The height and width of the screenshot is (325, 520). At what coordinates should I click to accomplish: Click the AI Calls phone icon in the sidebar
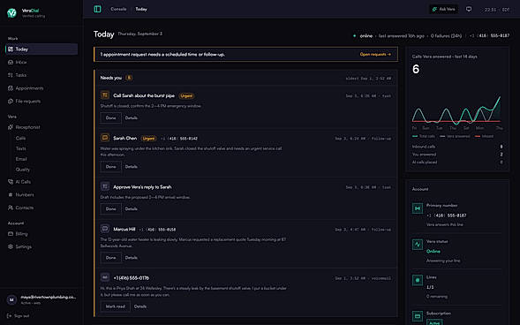coord(11,182)
